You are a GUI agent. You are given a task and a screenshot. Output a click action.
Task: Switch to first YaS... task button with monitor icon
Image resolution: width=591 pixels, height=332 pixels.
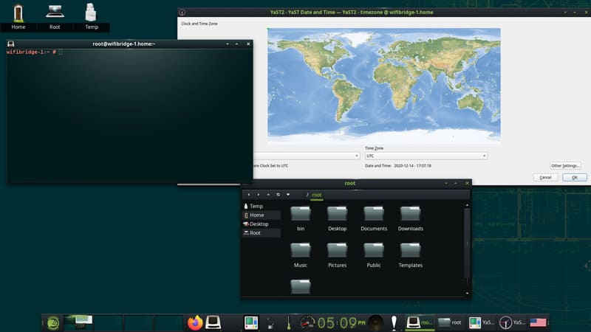click(x=482, y=322)
